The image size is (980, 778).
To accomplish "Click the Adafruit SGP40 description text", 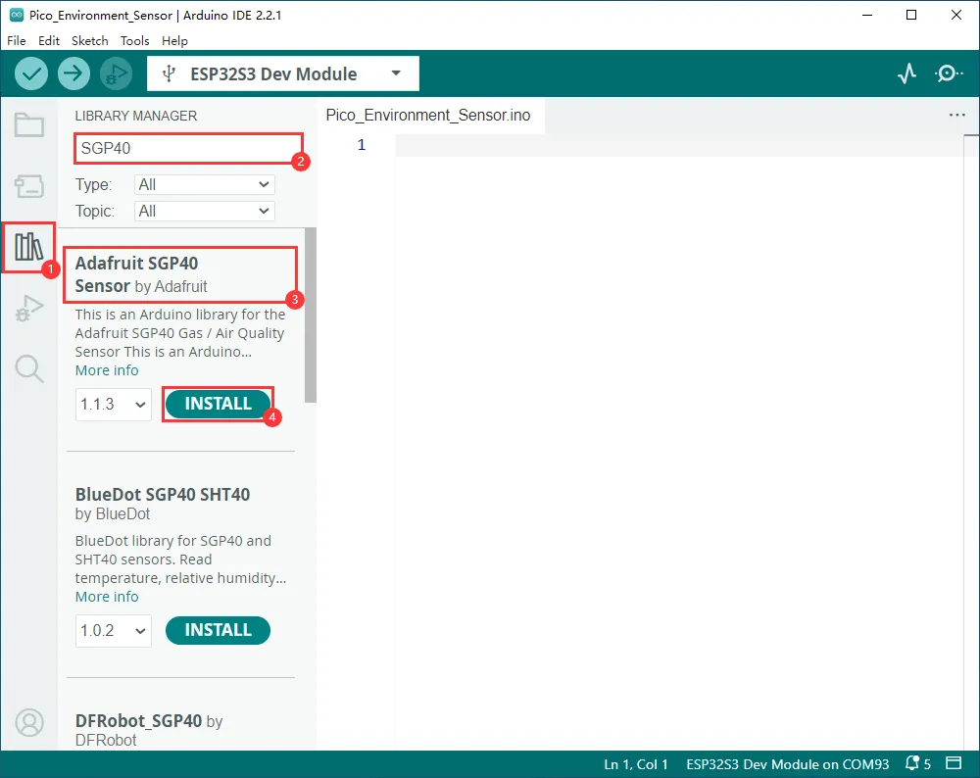I will point(180,333).
